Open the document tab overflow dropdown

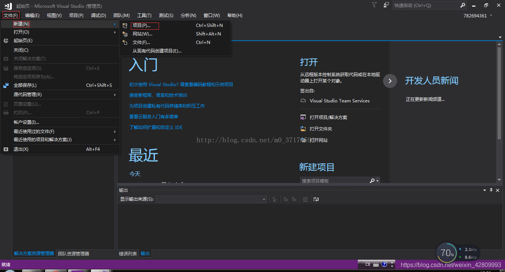point(500,37)
